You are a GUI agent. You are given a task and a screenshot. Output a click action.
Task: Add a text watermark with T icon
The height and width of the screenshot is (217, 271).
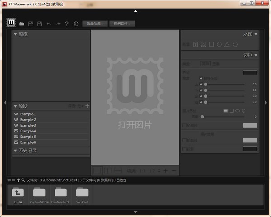click(196, 44)
